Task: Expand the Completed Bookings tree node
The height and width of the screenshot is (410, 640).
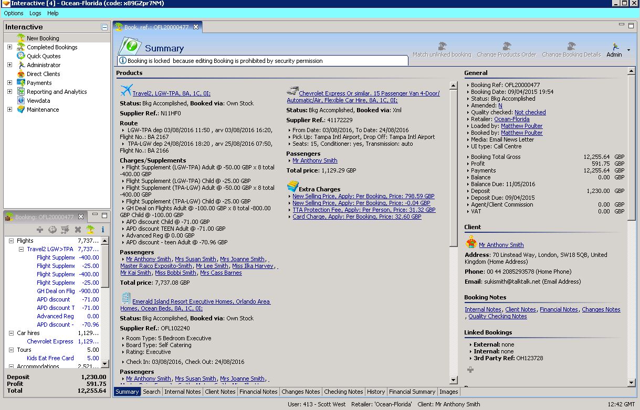Action: [x=9, y=47]
